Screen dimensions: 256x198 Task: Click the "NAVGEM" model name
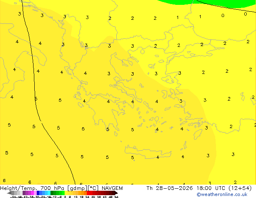[112, 188]
